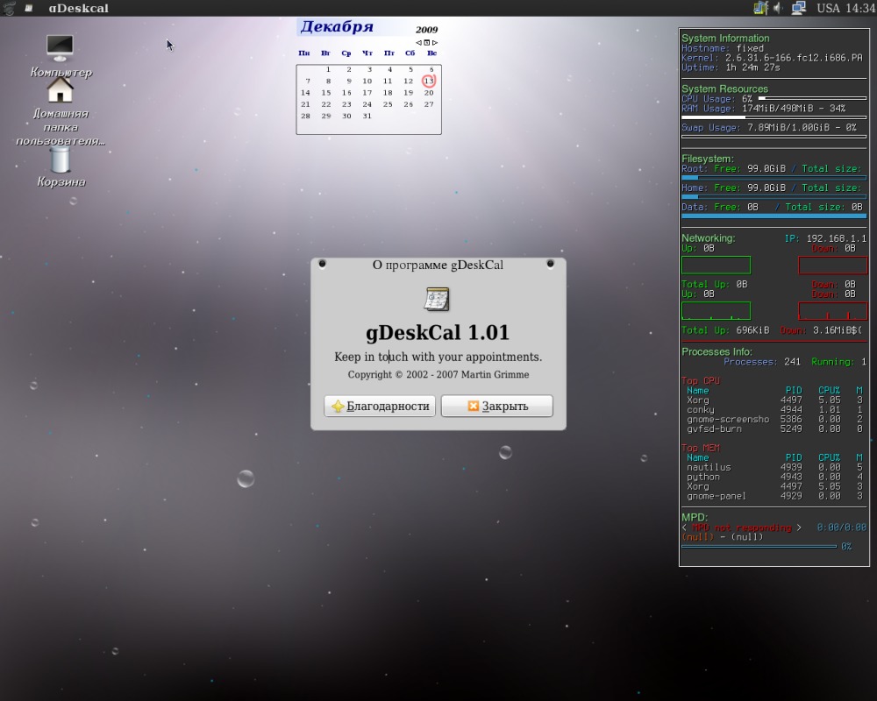This screenshot has height=701, width=877.
Task: Select the gDeskcal task in top panel
Action: coord(78,9)
